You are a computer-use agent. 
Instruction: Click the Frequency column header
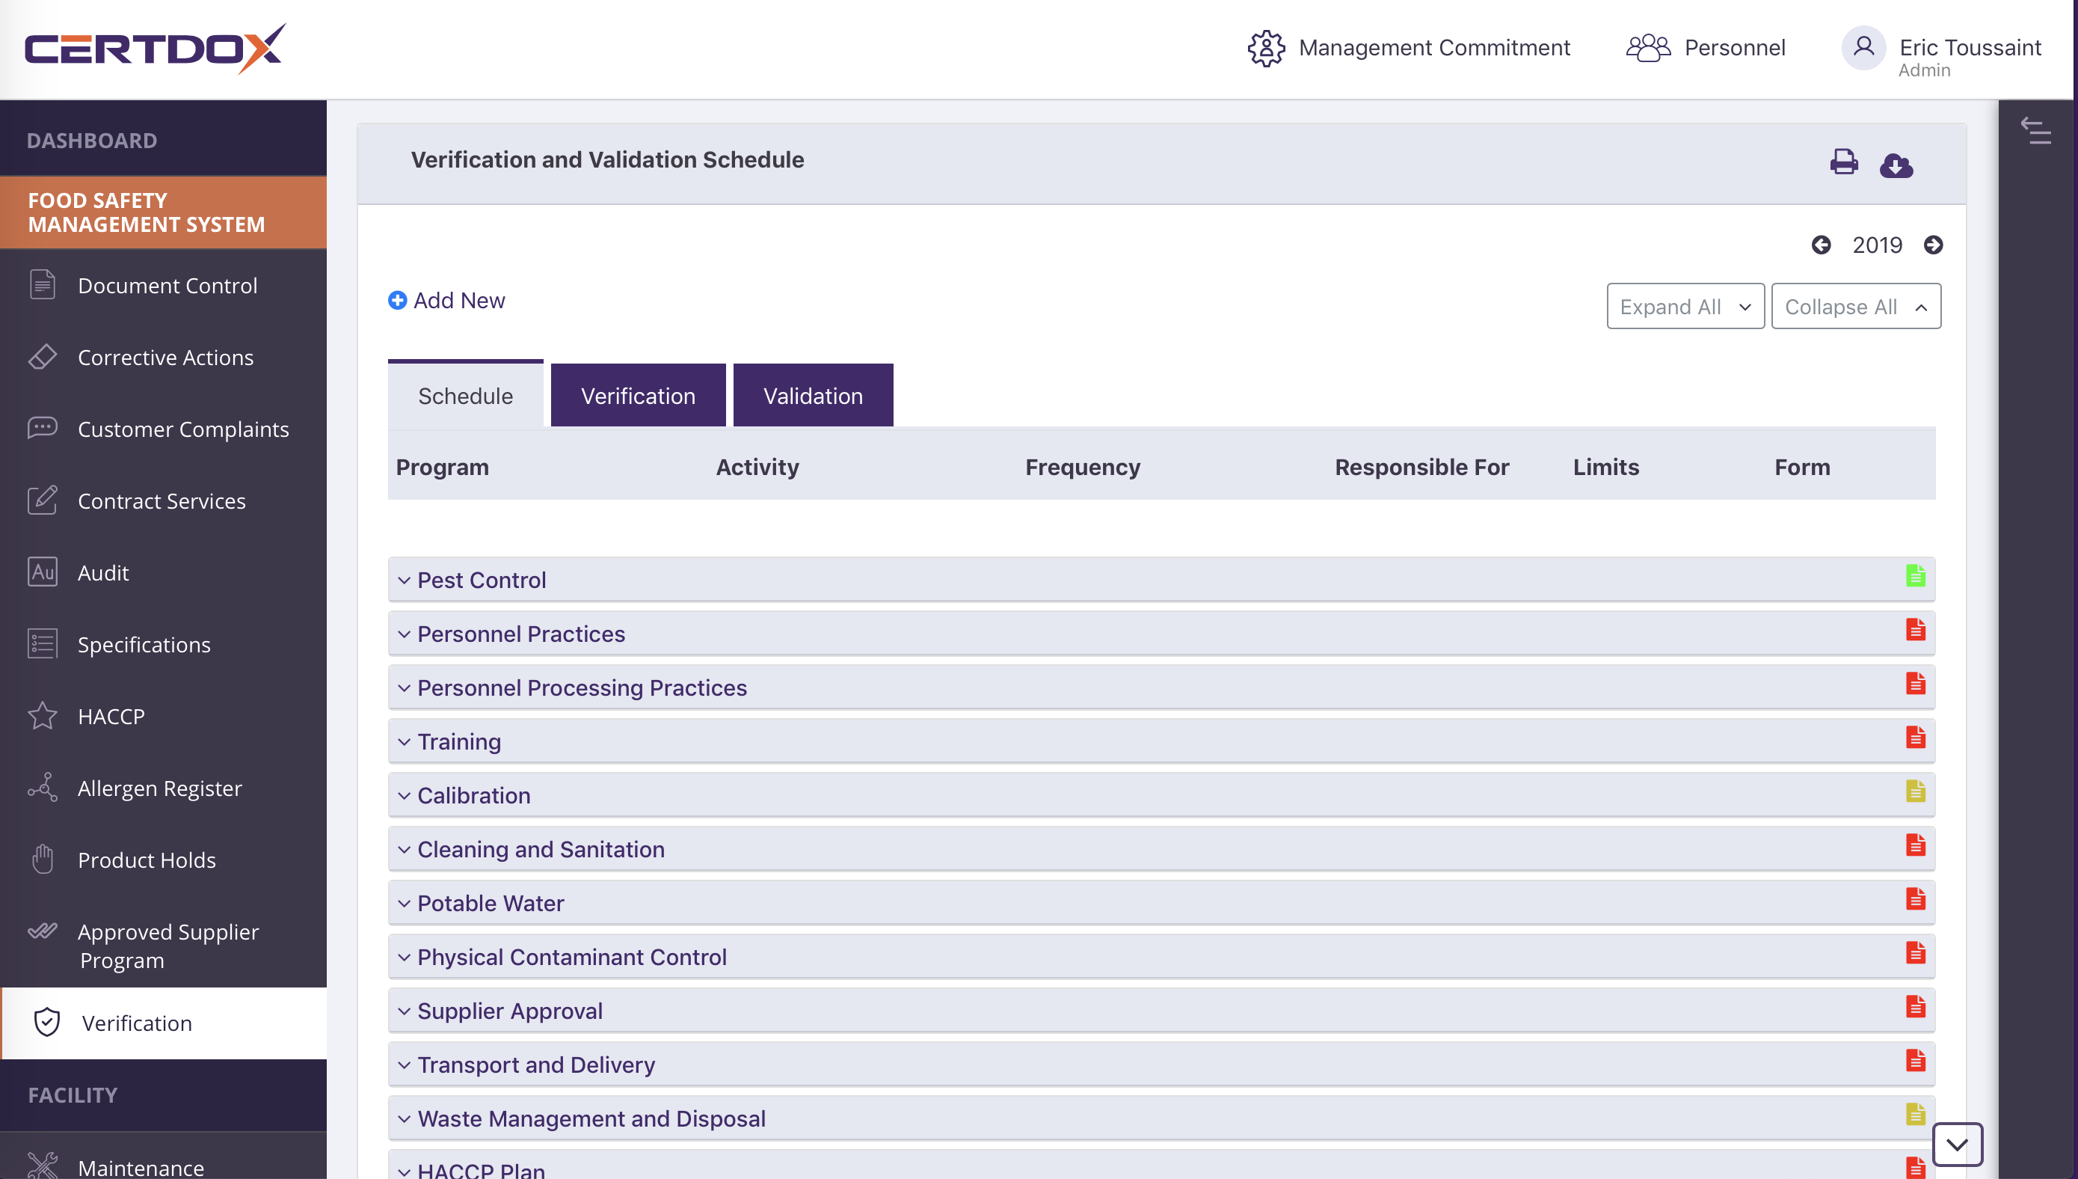(1083, 466)
